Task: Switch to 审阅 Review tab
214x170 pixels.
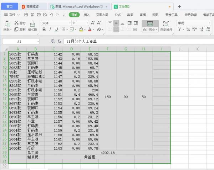Action: click(143, 15)
